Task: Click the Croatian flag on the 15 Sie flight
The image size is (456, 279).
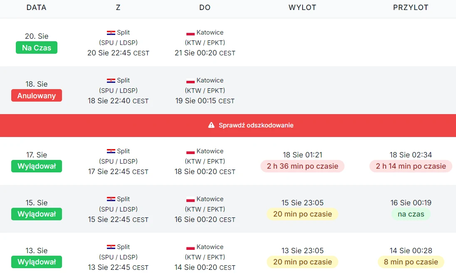Action: pyautogui.click(x=111, y=199)
